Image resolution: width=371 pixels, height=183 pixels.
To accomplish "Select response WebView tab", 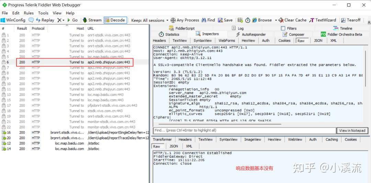I will point(295,139).
